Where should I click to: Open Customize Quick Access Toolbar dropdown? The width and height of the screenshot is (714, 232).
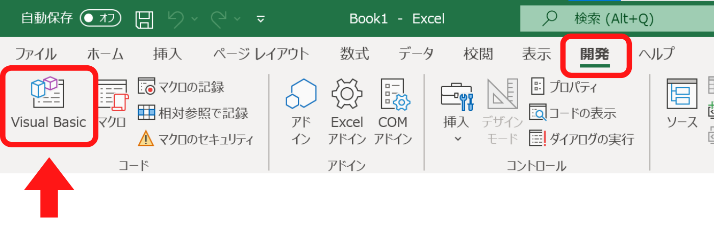click(x=261, y=19)
